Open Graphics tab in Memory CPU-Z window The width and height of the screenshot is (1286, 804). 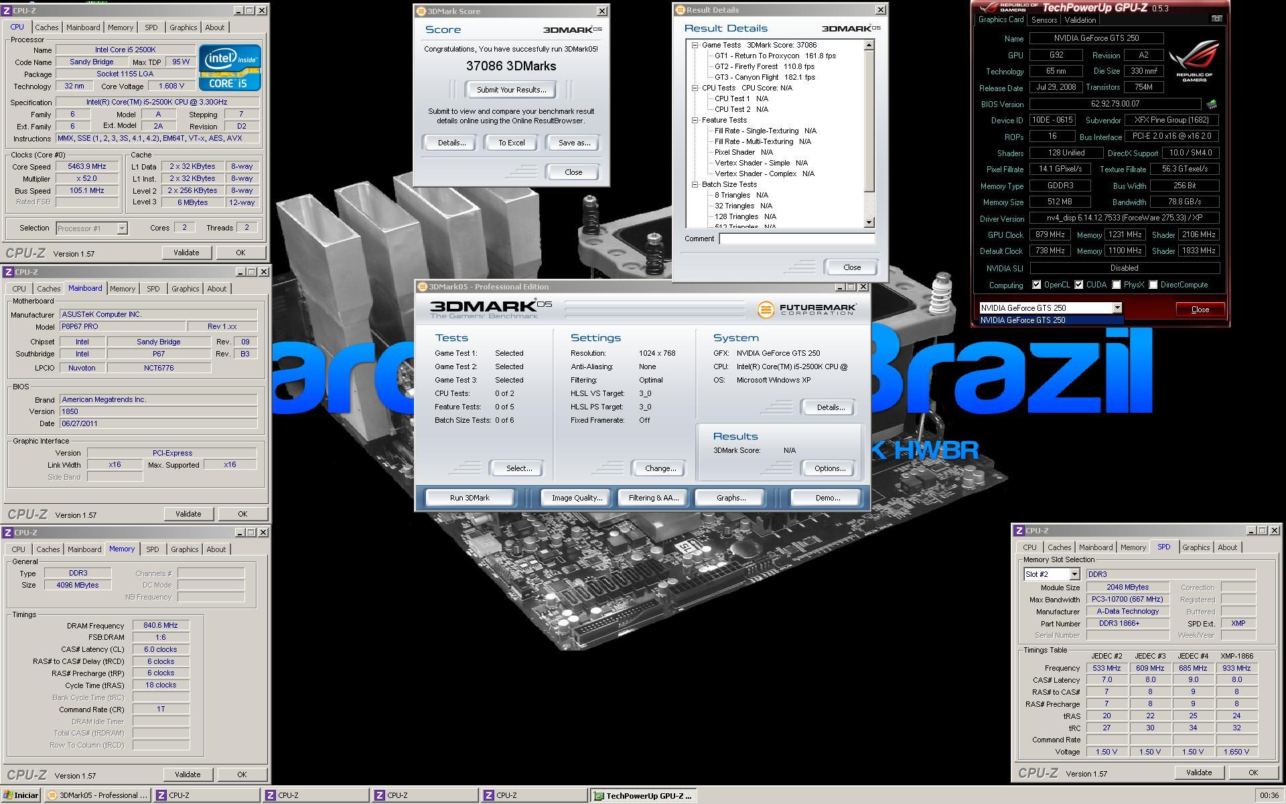pos(184,549)
